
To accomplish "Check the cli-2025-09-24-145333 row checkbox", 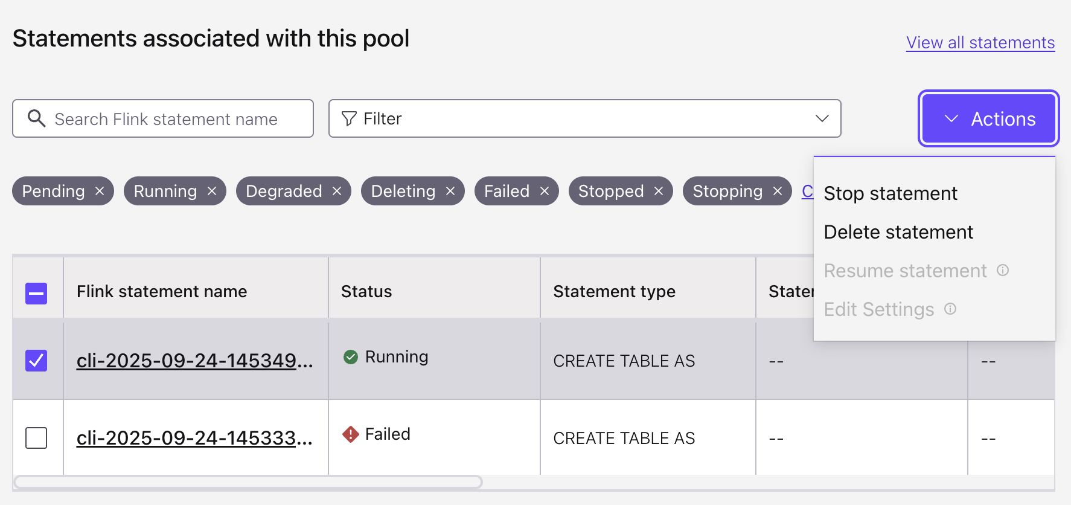I will (x=36, y=438).
